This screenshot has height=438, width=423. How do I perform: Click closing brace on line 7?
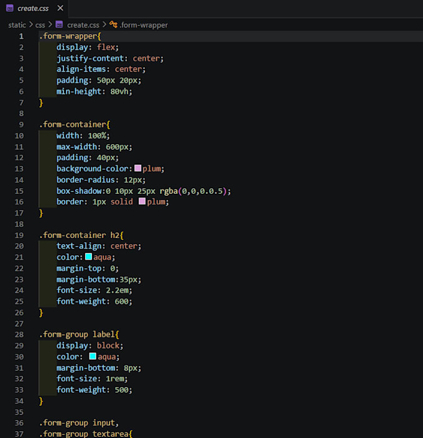[x=41, y=103]
